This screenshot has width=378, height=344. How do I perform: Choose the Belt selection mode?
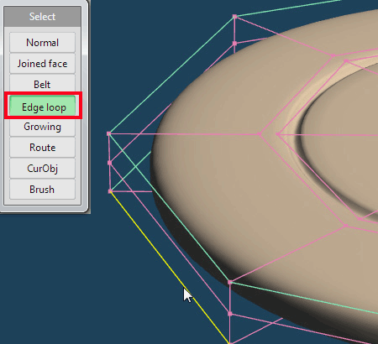(42, 83)
